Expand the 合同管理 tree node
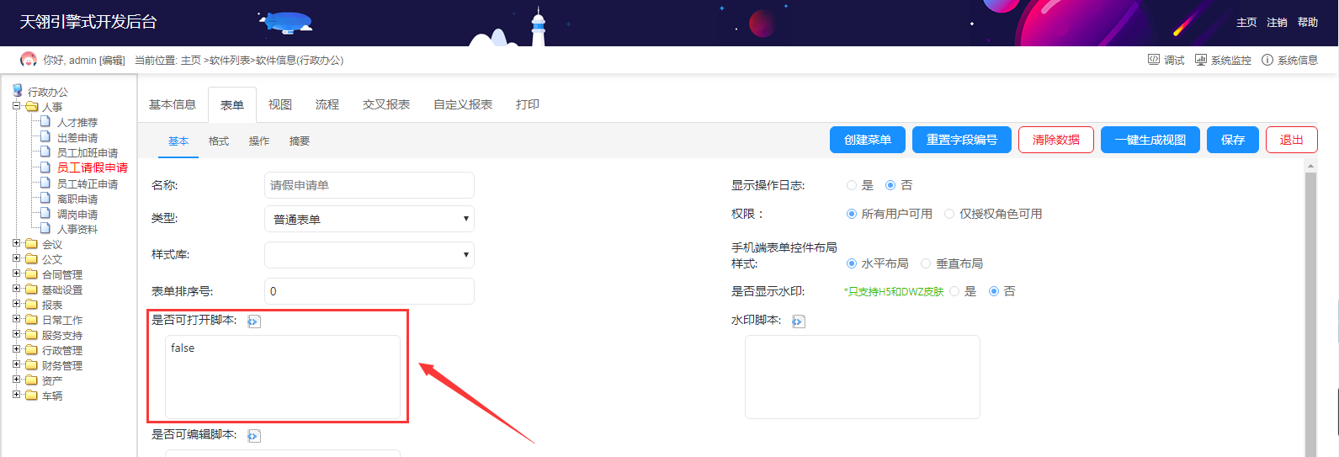 (x=17, y=274)
